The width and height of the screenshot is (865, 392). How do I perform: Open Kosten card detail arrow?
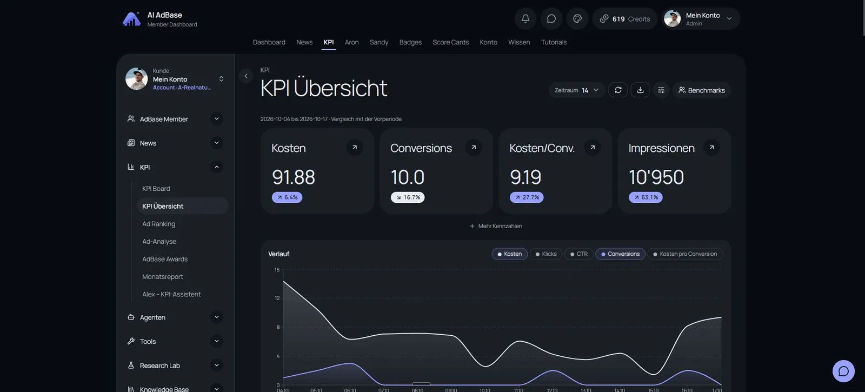(x=355, y=147)
